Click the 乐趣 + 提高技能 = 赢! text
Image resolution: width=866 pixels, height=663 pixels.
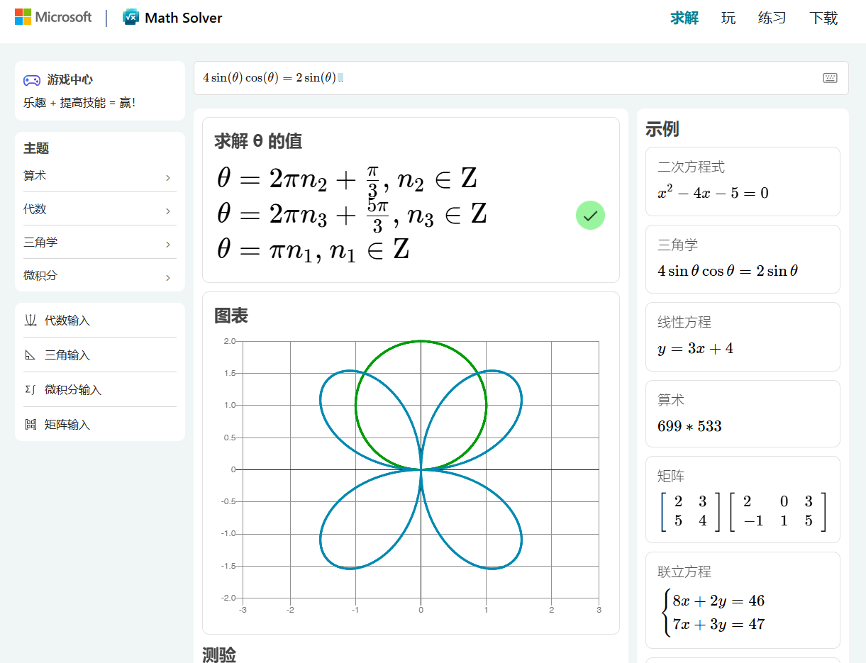click(x=79, y=103)
